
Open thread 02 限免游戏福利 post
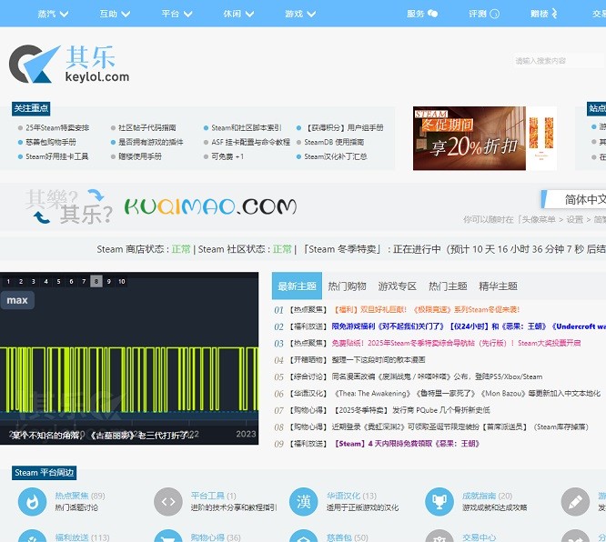point(469,326)
